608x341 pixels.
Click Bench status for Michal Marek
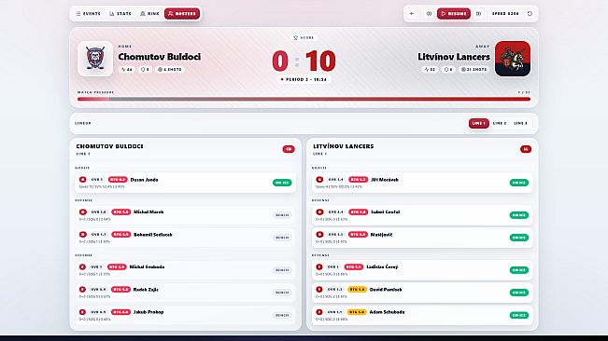(282, 215)
